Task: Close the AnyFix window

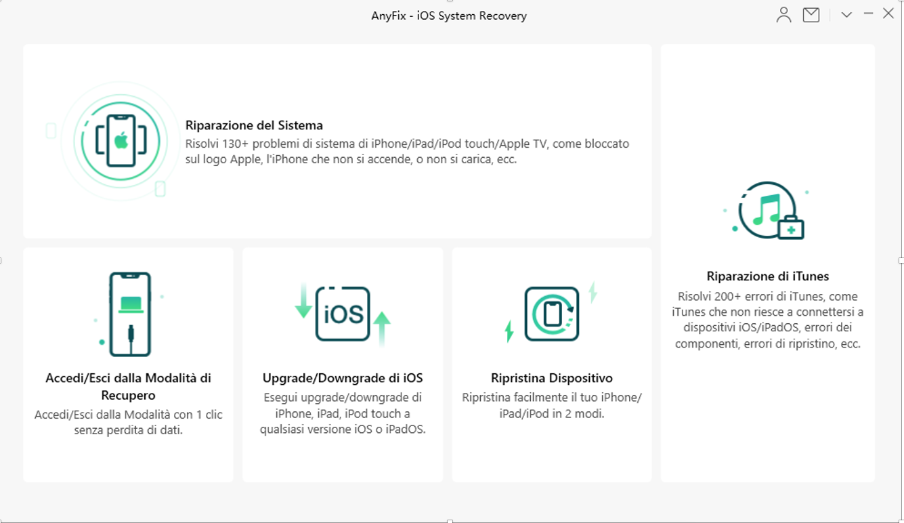Action: pos(888,14)
